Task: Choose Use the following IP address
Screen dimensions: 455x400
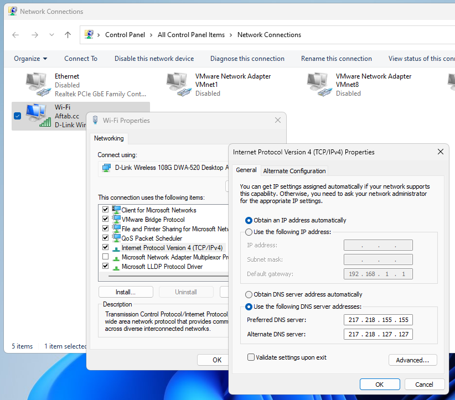Action: tap(249, 232)
